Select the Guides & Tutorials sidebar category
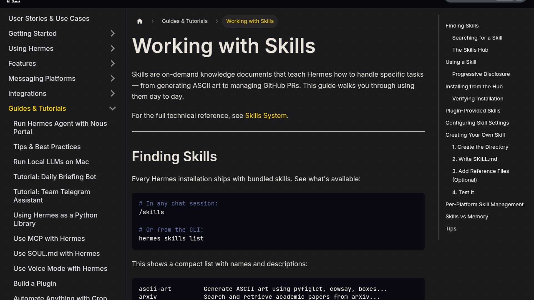Viewport: 534px width, 300px height. [x=37, y=109]
